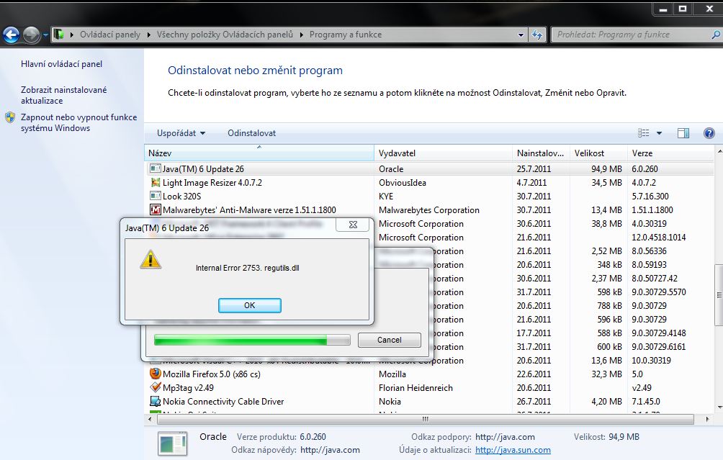Viewport: 723px width, 460px height.
Task: Click the Mozilla Firefox icon in list
Action: point(156,374)
